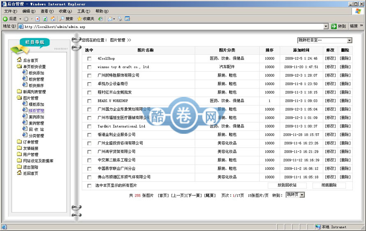The height and width of the screenshot is (231, 366).
Task: Check the 中交第二航务工程公司 row checkbox
Action: [89, 160]
